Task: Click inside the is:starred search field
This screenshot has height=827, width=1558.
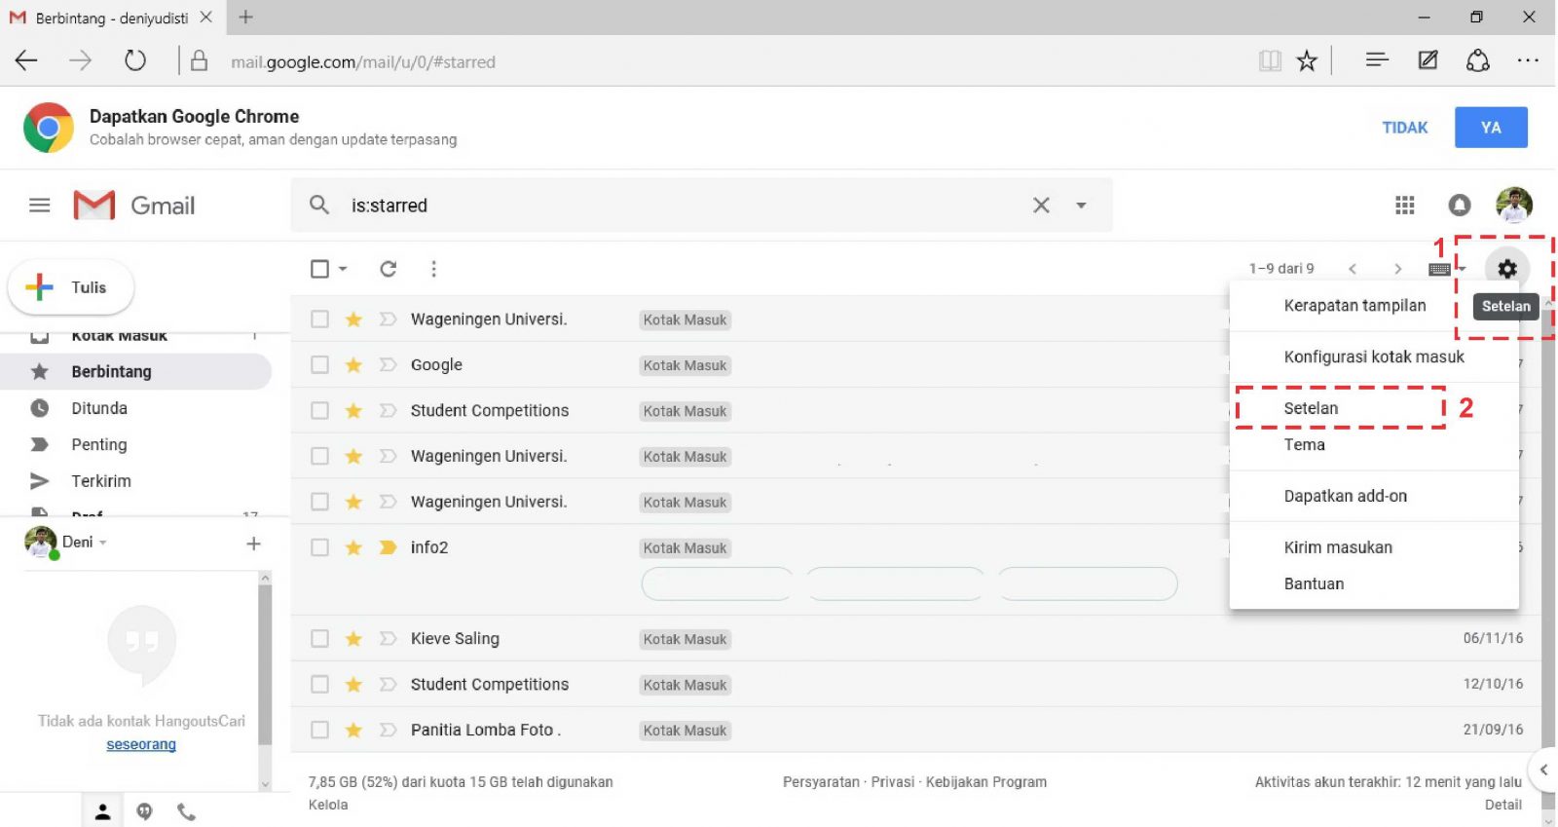Action: click(682, 206)
